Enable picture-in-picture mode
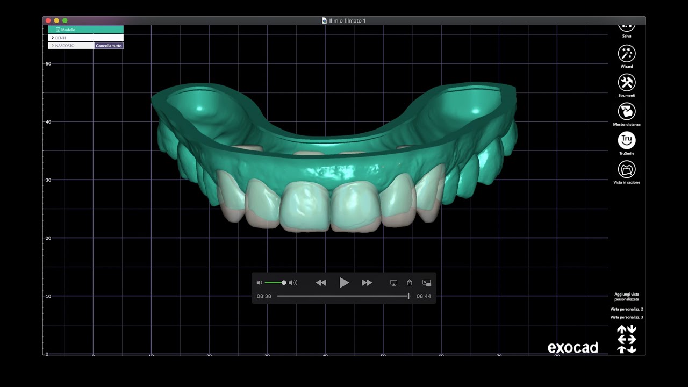This screenshot has width=688, height=387. tap(427, 283)
